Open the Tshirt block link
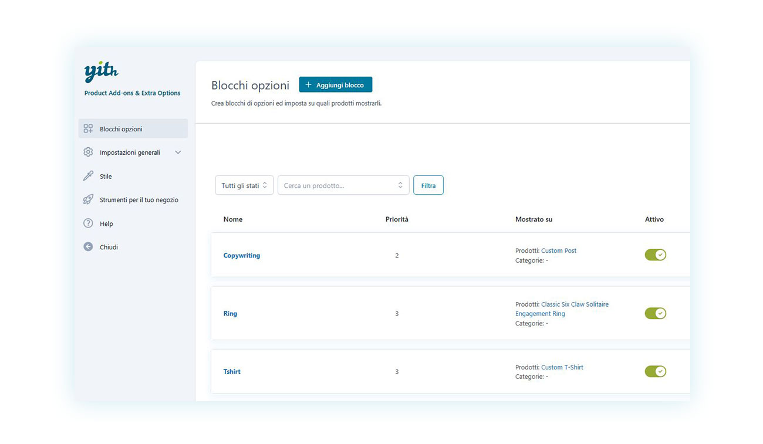 tap(232, 372)
